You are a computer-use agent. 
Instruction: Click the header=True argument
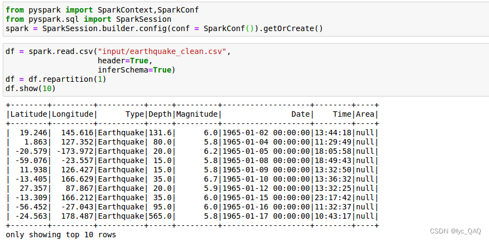click(123, 61)
